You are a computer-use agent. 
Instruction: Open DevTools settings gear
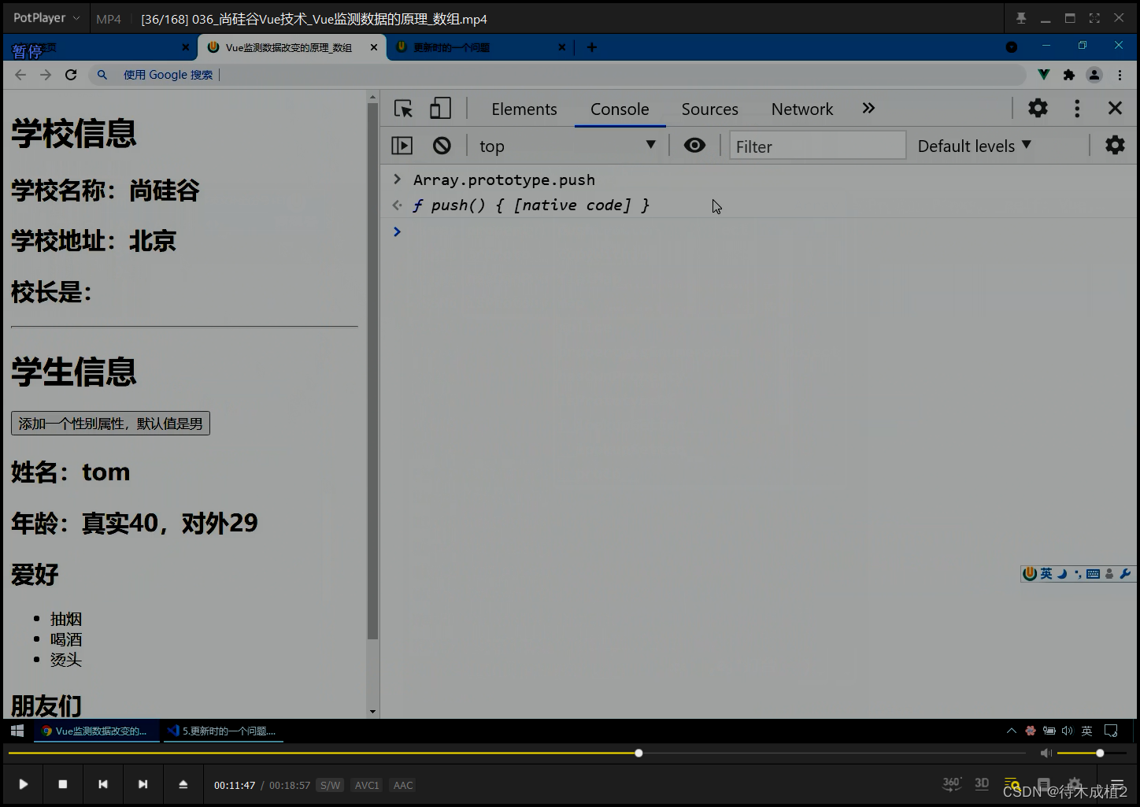click(x=1038, y=109)
